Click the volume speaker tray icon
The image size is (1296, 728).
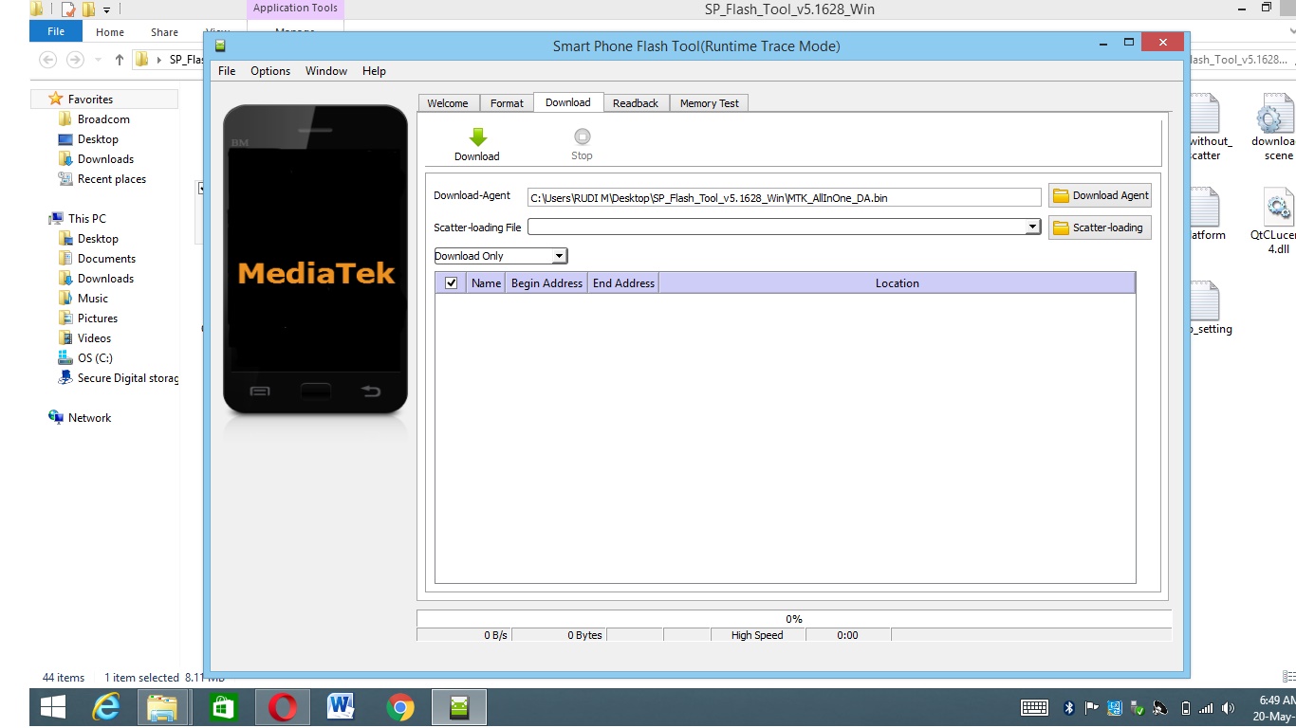click(x=1230, y=708)
